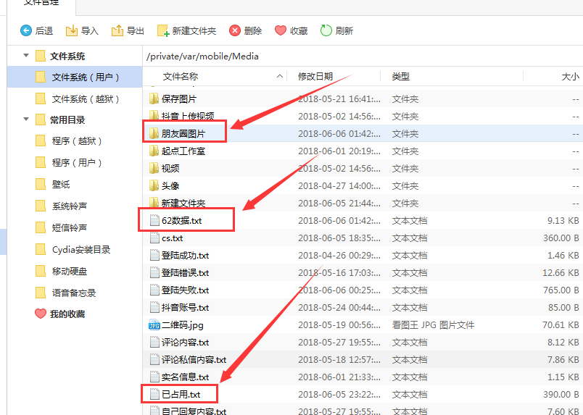Collapse the 文件系统 tree node
The height and width of the screenshot is (415, 583).
point(26,56)
